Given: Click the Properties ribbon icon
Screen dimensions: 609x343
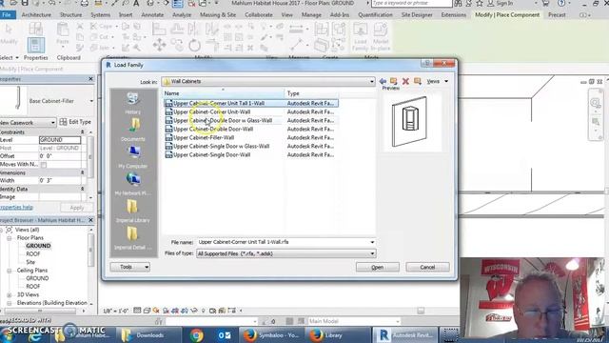Looking at the screenshot, I should tap(36, 45).
